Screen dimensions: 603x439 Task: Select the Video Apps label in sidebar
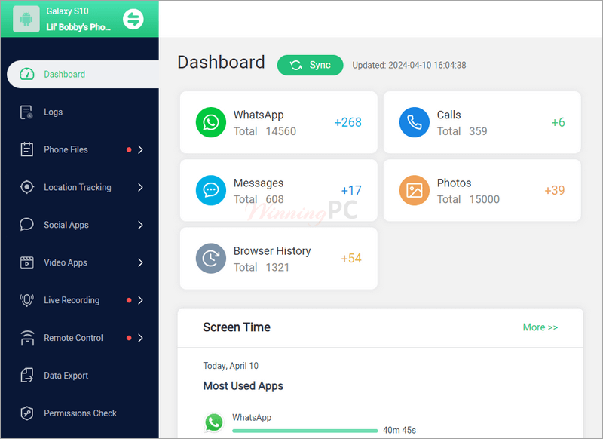pos(66,262)
